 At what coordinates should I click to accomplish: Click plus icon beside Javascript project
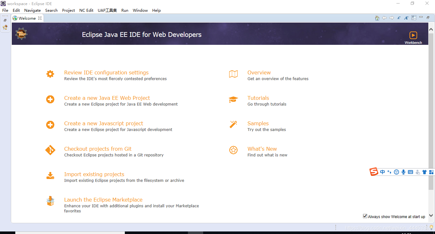pyautogui.click(x=50, y=125)
